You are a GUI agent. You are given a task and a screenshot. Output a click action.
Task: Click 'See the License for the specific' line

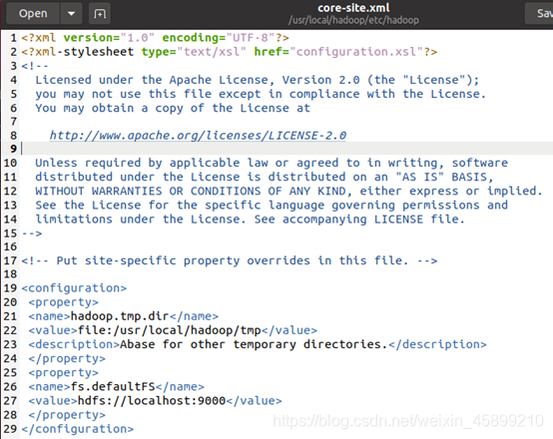(272, 206)
